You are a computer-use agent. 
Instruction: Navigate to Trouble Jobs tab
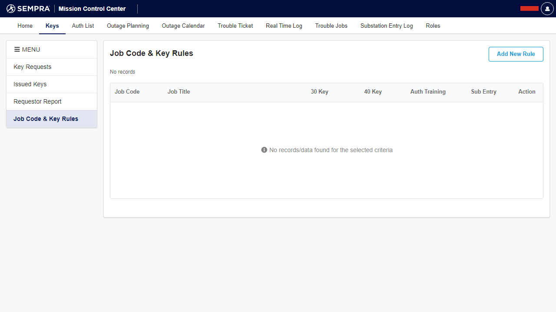331,26
